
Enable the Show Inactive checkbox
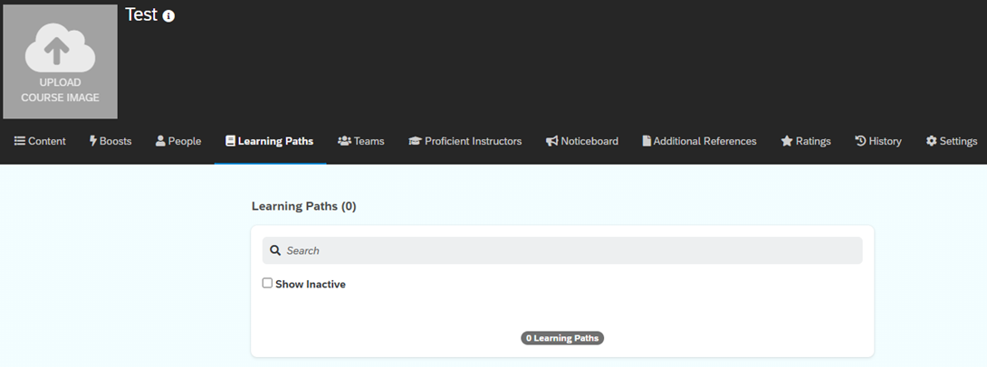coord(267,284)
